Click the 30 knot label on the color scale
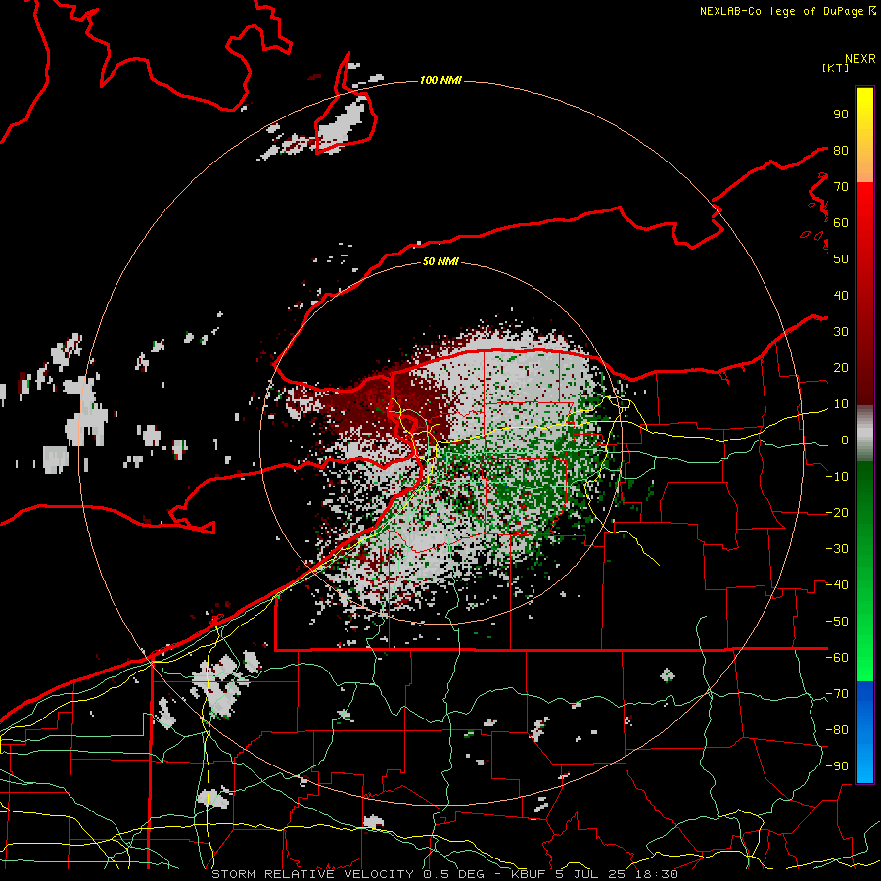Viewport: 881px width, 881px height. (x=841, y=332)
